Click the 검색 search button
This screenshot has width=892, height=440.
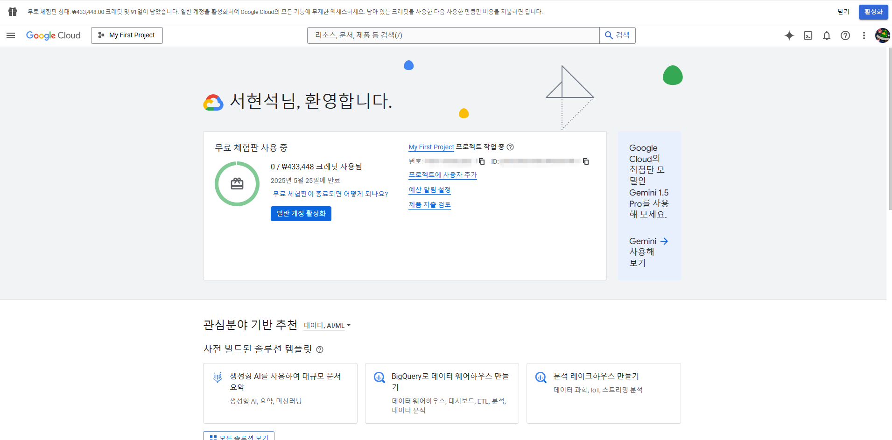point(618,35)
